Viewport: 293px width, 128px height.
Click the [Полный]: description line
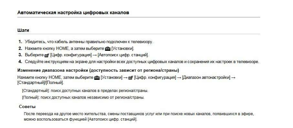[83, 97]
